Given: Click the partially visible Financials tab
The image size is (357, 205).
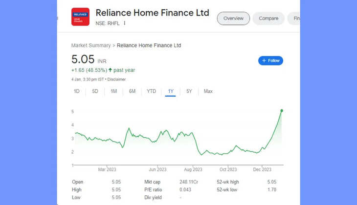Looking at the screenshot, I should point(296,19).
